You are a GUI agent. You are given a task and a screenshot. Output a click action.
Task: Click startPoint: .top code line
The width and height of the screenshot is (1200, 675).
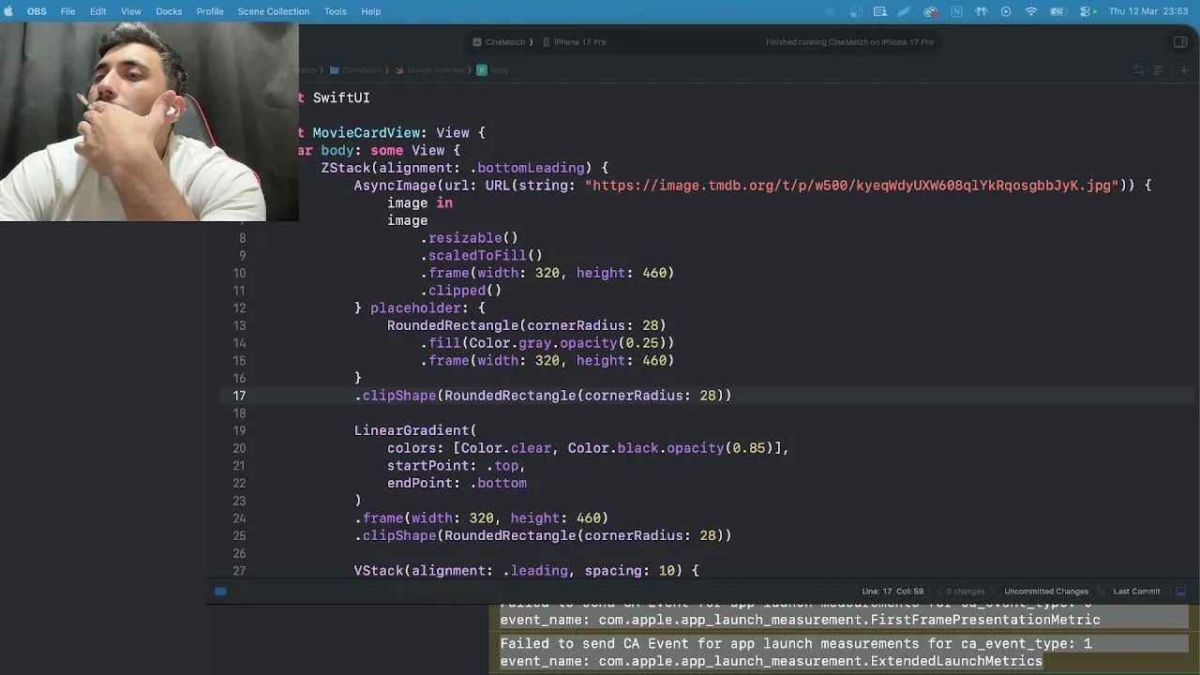457,466
